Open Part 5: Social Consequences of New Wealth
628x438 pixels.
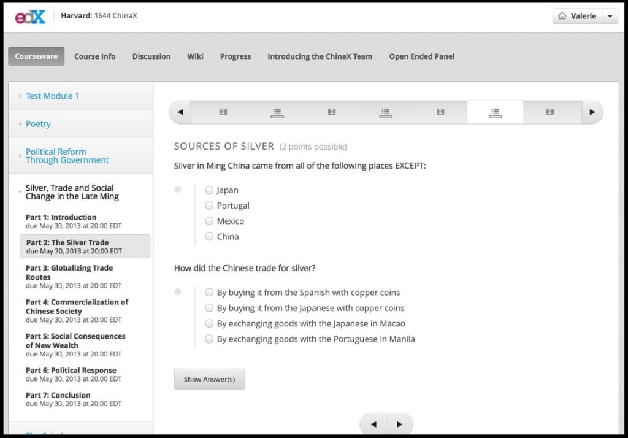coord(75,340)
